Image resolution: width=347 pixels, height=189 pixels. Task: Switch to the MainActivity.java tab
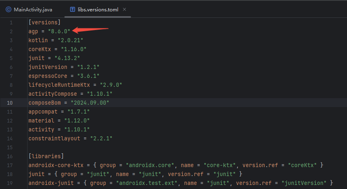coord(33,9)
